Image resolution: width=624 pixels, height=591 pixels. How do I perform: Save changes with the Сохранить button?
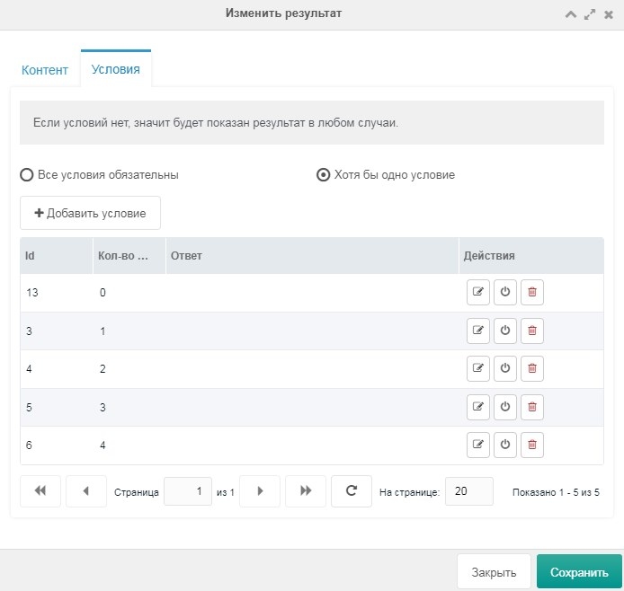tap(579, 572)
